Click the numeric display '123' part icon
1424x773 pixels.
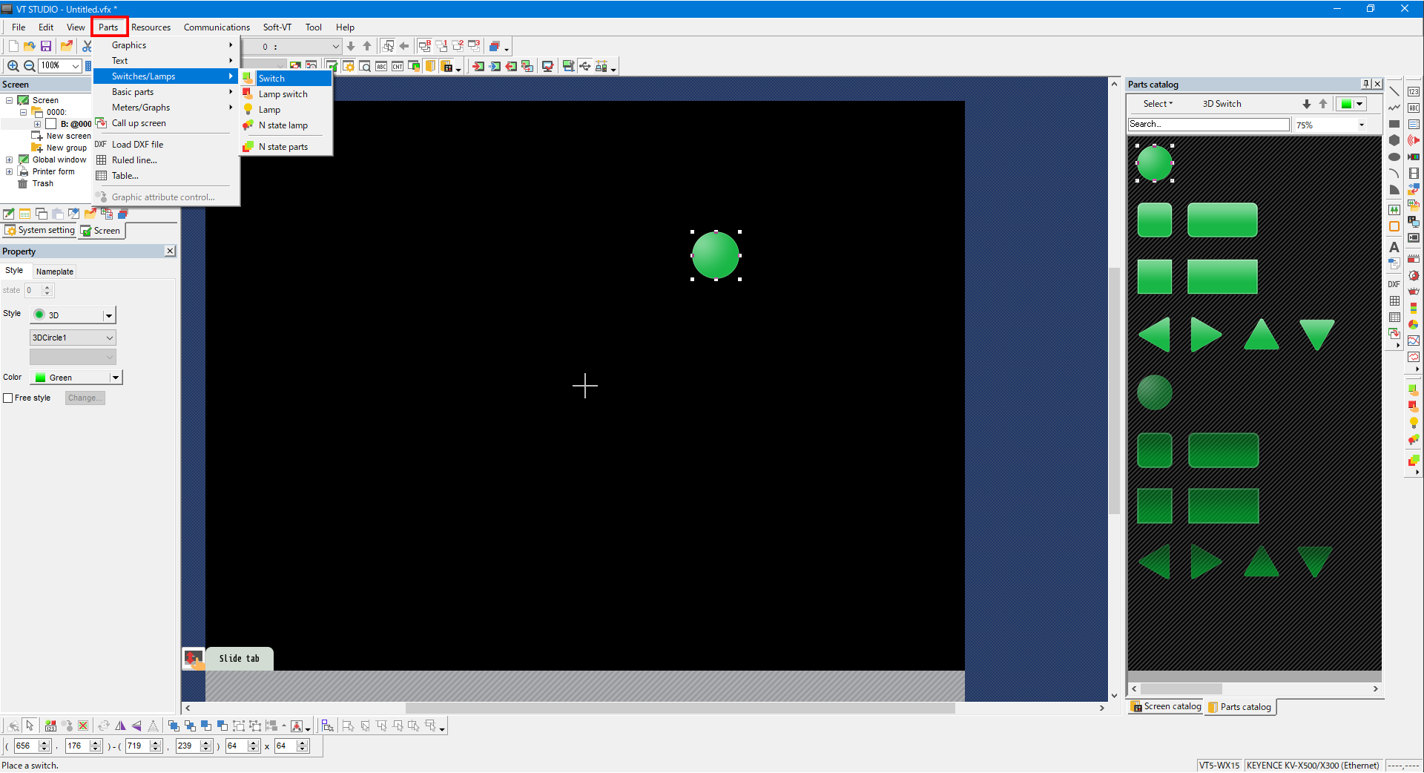tap(1414, 91)
